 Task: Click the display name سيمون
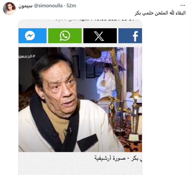[x=26, y=6]
